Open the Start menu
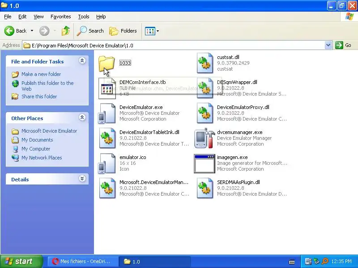Screen dimensions: 358x268 pyautogui.click(x=21, y=261)
